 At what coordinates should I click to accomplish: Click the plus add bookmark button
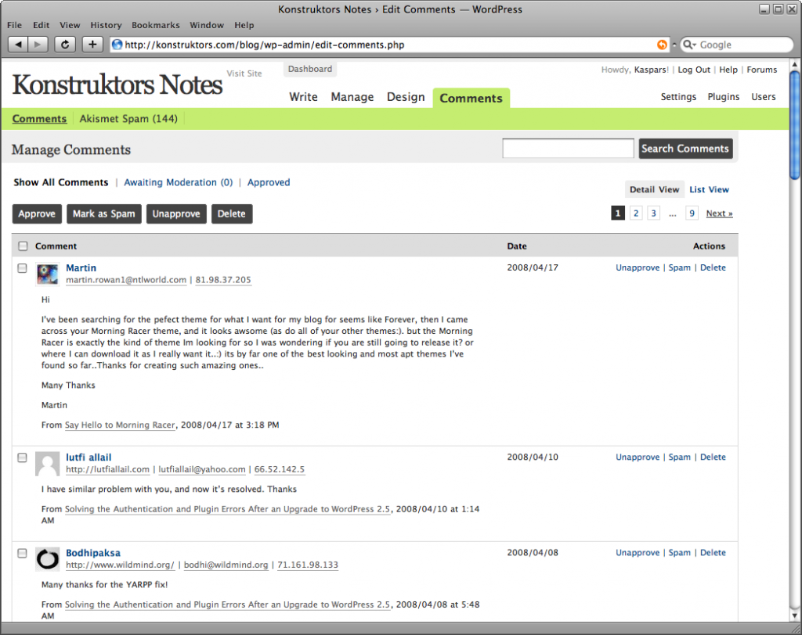click(92, 45)
